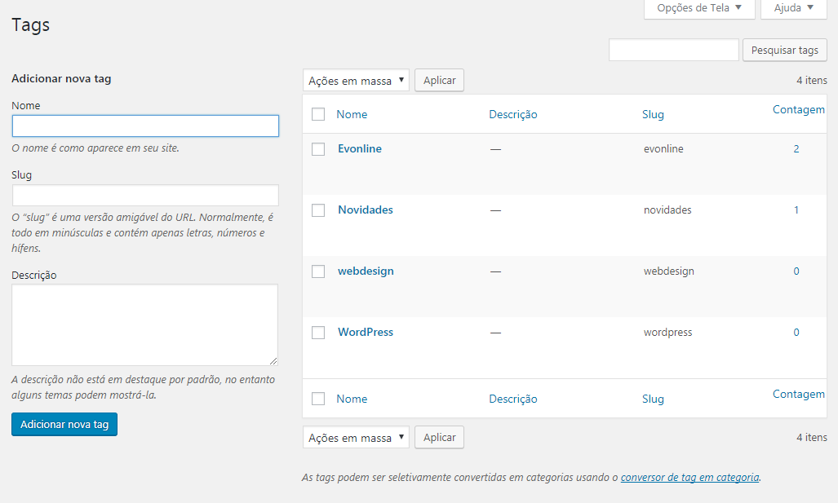This screenshot has height=503, width=838.
Task: Click the webdesign slug text
Action: [668, 271]
